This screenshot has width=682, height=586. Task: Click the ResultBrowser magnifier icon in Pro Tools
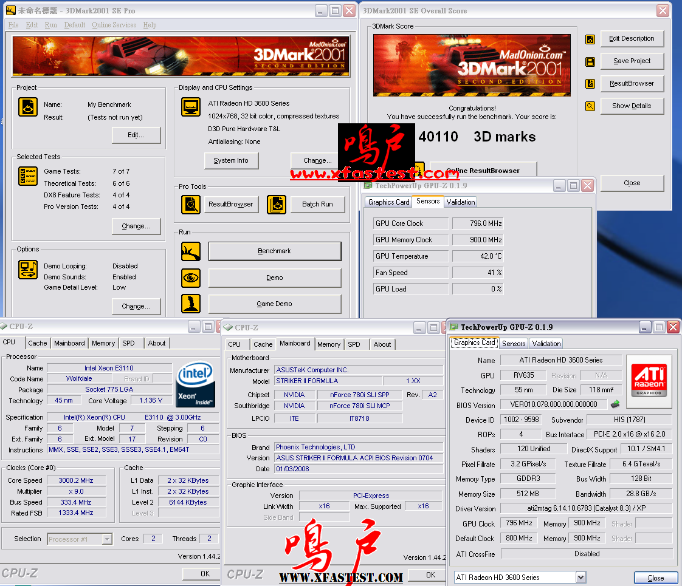pyautogui.click(x=190, y=204)
